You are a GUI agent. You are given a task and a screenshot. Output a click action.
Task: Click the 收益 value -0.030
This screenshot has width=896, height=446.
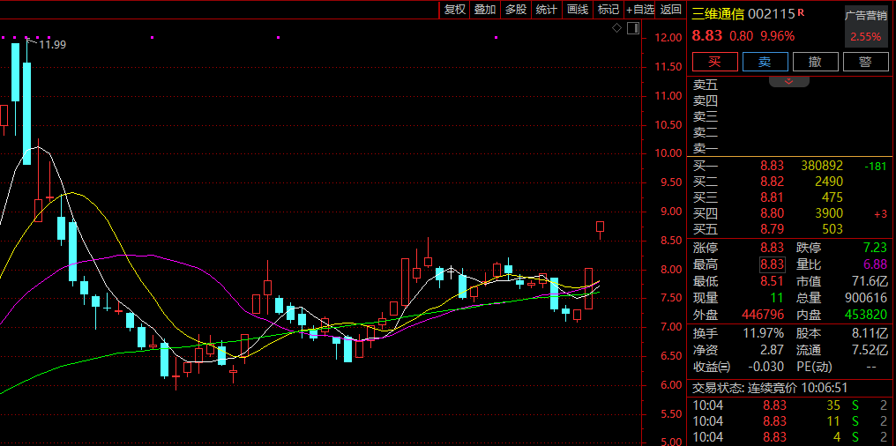767,366
